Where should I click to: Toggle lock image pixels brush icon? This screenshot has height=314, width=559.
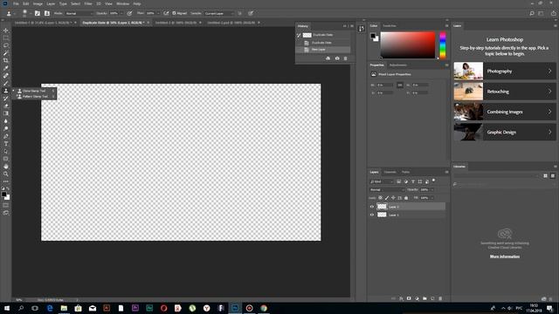click(387, 198)
